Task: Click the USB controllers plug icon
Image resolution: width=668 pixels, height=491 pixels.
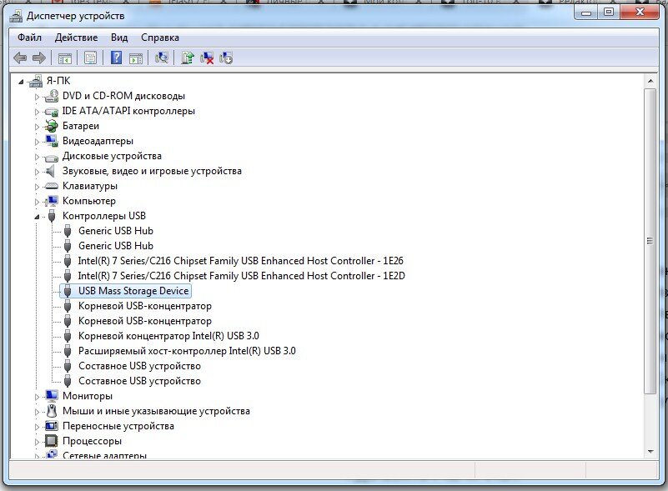Action: point(52,216)
